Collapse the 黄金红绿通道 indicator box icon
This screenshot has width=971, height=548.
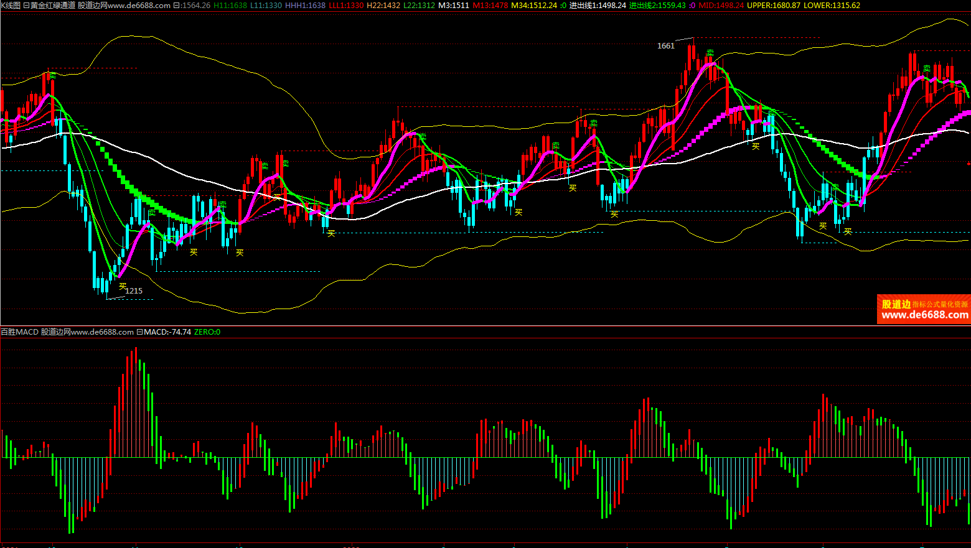pos(26,5)
